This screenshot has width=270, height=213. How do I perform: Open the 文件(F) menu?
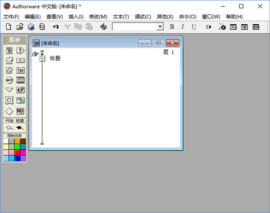[11, 17]
